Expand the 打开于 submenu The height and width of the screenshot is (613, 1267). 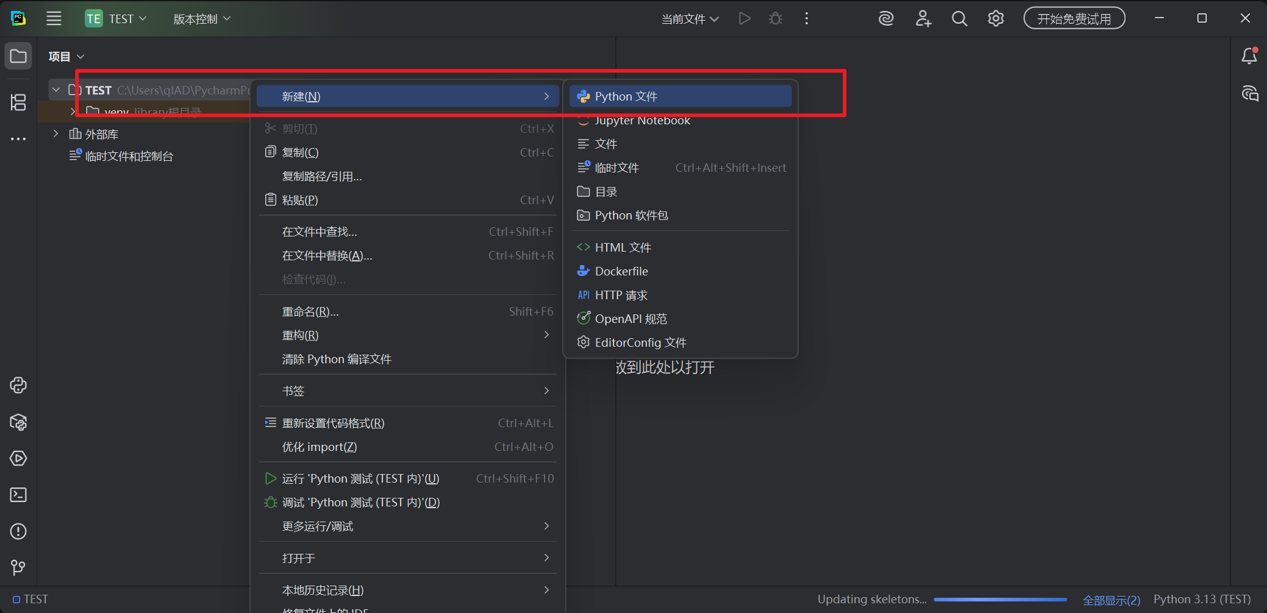coord(407,558)
